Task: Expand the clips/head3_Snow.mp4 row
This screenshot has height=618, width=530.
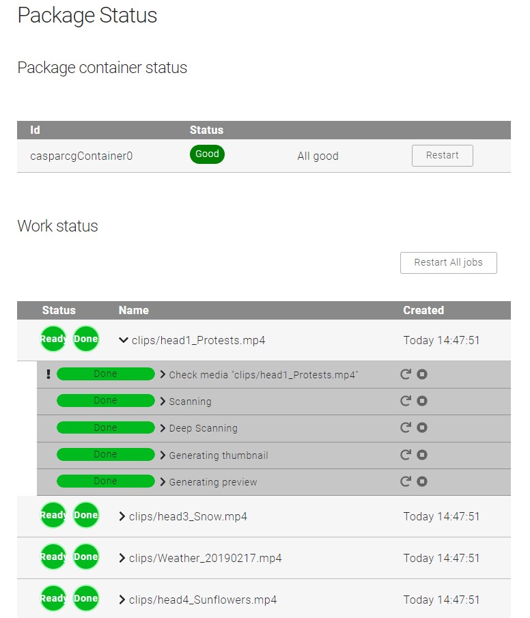Action: coord(122,516)
